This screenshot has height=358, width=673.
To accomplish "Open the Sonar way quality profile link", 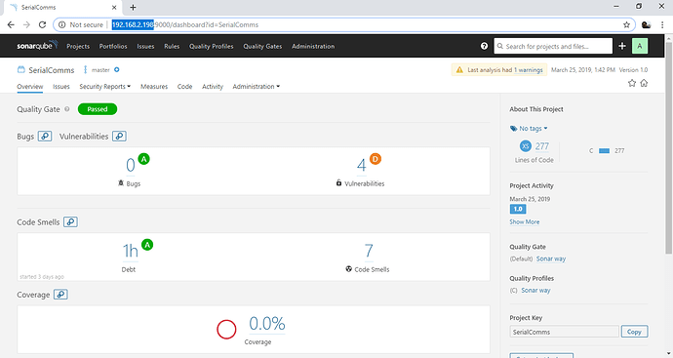I will 535,290.
